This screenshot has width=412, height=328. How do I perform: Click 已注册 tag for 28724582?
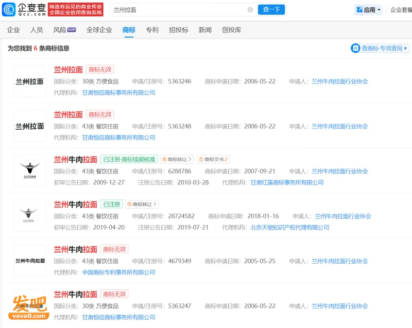point(111,204)
